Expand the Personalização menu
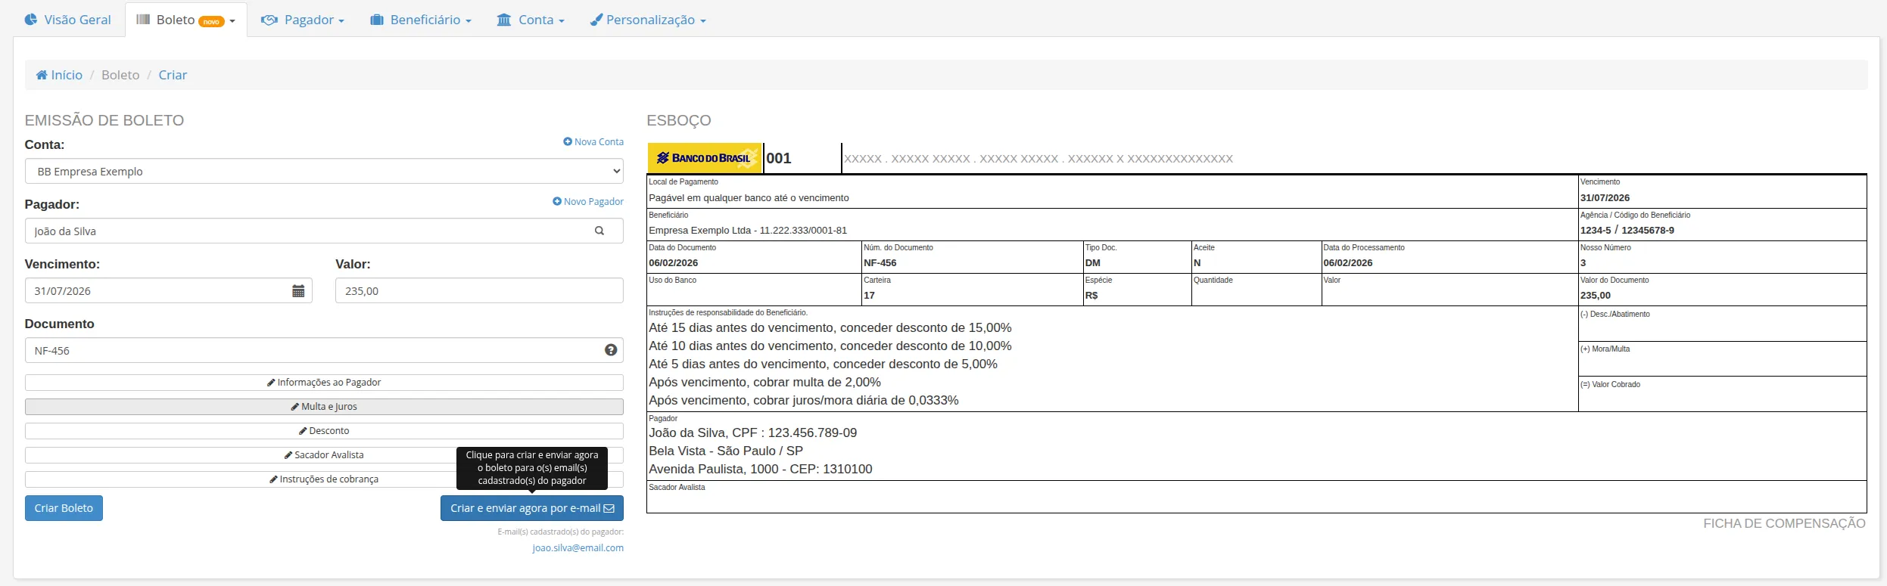1887x586 pixels. (x=648, y=20)
